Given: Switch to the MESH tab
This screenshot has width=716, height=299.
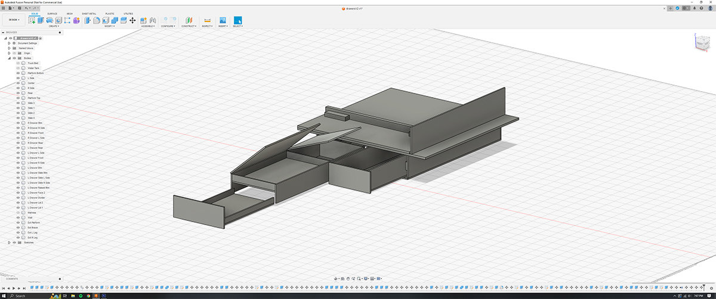Looking at the screenshot, I should [x=70, y=13].
